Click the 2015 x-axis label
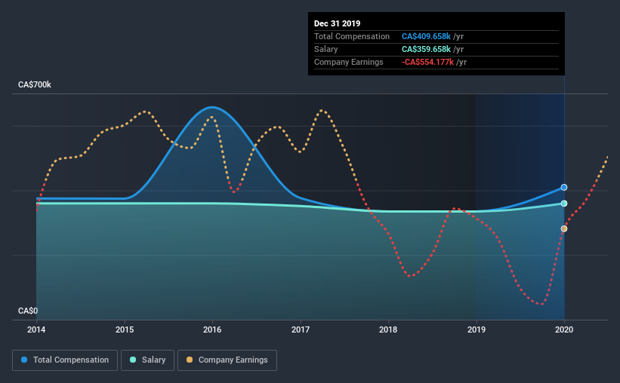 point(125,329)
